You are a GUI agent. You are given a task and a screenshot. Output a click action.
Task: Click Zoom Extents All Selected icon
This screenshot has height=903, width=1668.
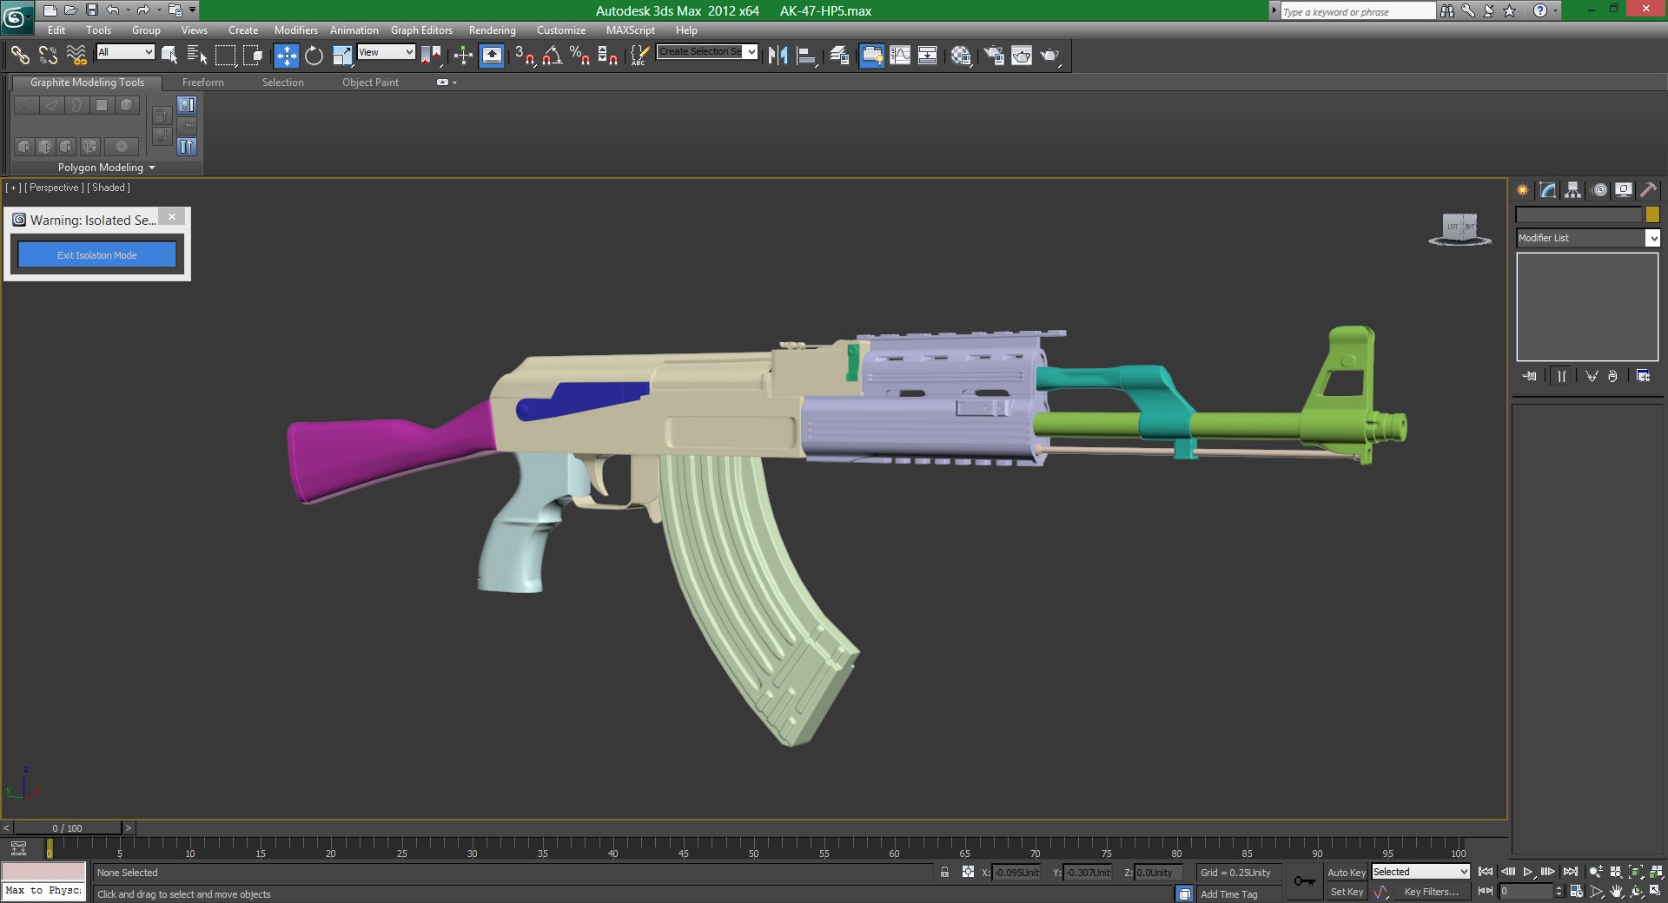1656,872
